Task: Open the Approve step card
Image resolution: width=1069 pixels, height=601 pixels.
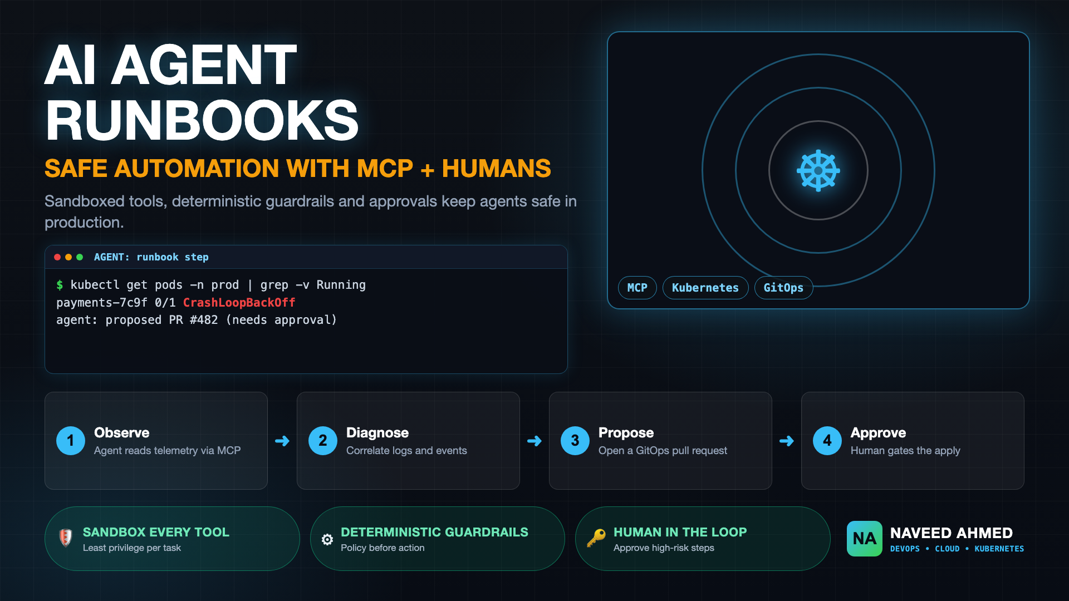Action: point(913,441)
